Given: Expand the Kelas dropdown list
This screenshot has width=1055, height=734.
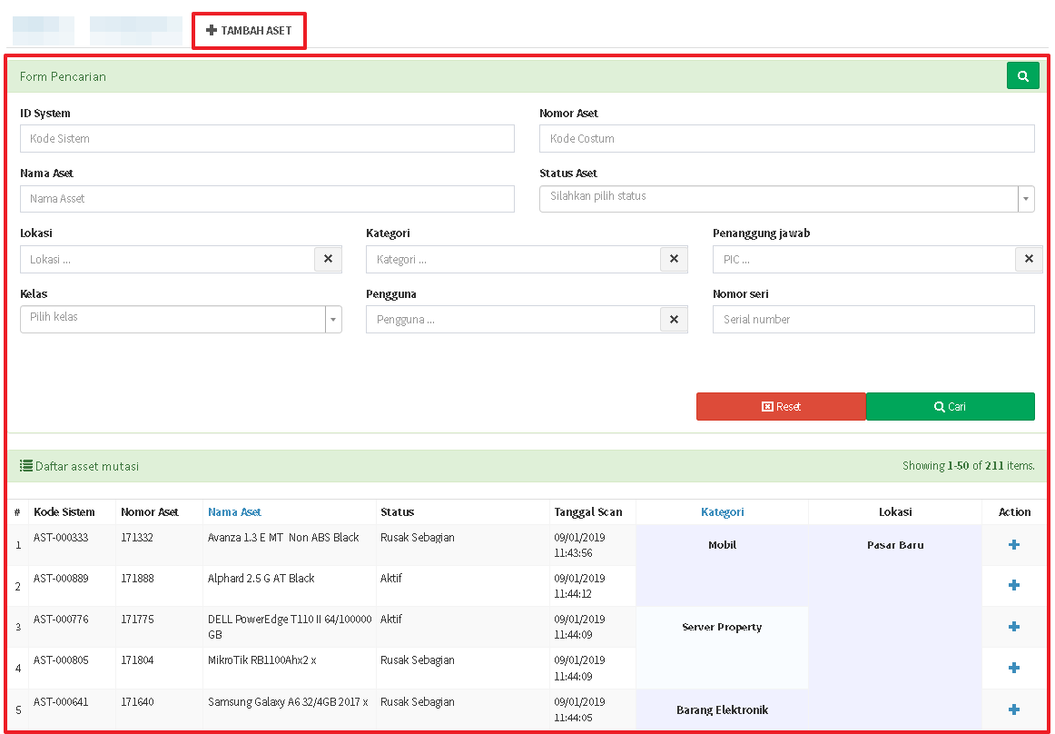Looking at the screenshot, I should [181, 319].
